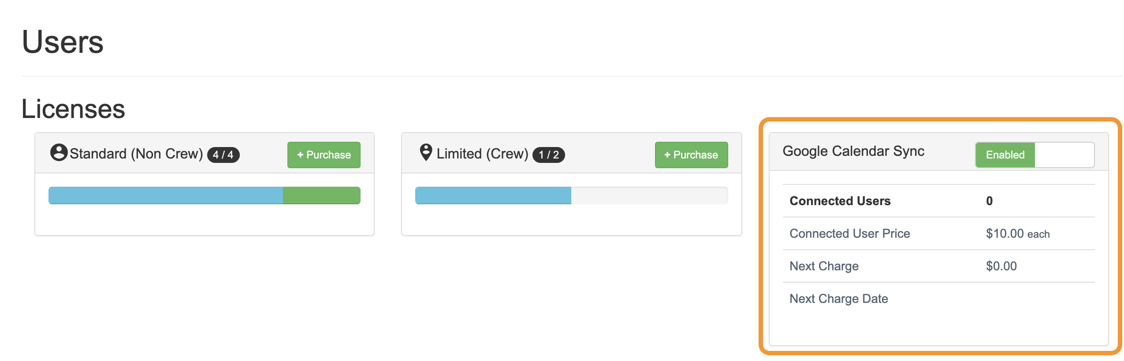Toggle the Google Calendar Sync Enabled switch
This screenshot has width=1124, height=361.
1035,155
